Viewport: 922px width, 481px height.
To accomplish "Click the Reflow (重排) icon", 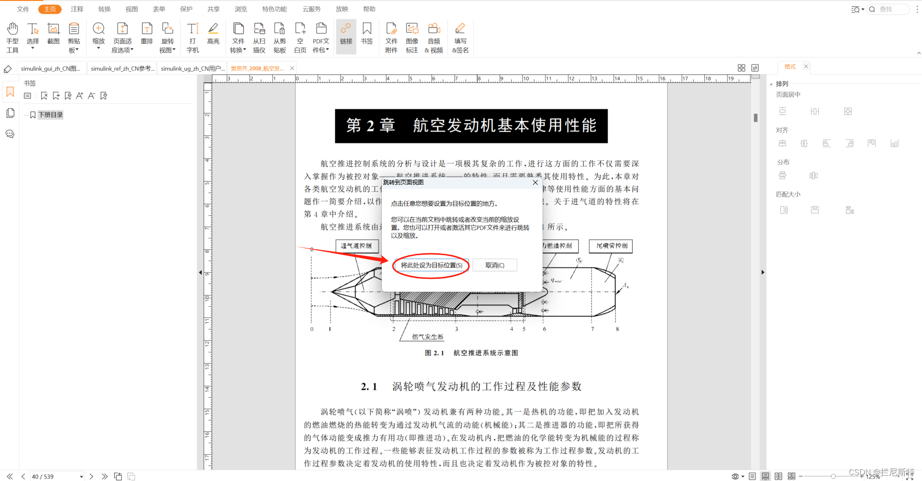I will click(147, 34).
